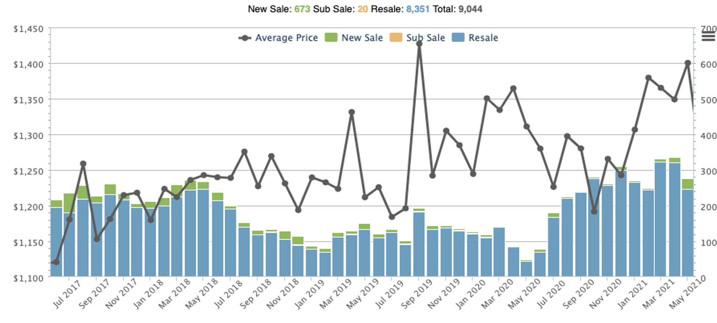Viewport: 717px width, 323px height.
Task: Open the chart hamburger context menu
Action: [708, 37]
